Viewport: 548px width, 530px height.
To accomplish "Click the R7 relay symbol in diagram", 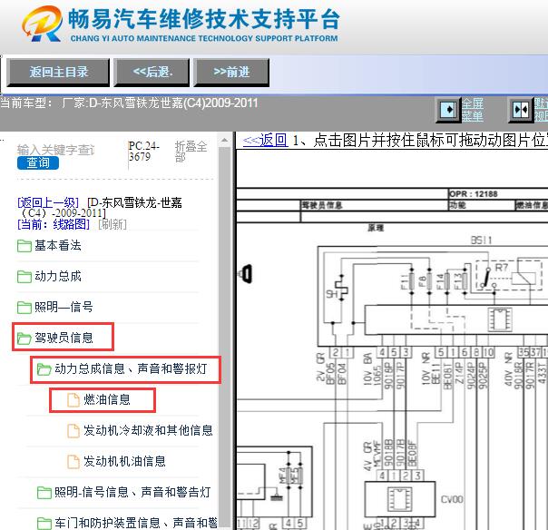I will 508,276.
